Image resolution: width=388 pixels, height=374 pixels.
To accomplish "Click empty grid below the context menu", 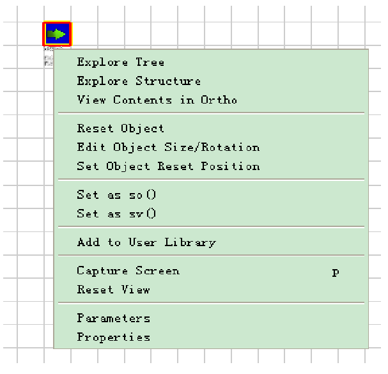I will [x=192, y=361].
